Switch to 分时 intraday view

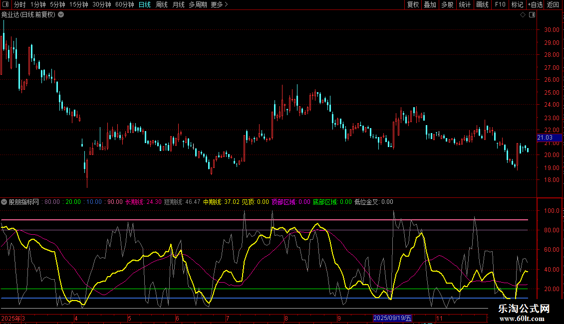[19, 4]
